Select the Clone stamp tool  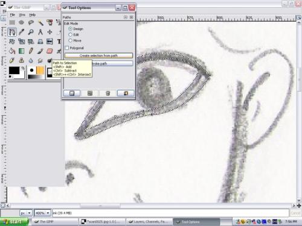click(x=21, y=60)
